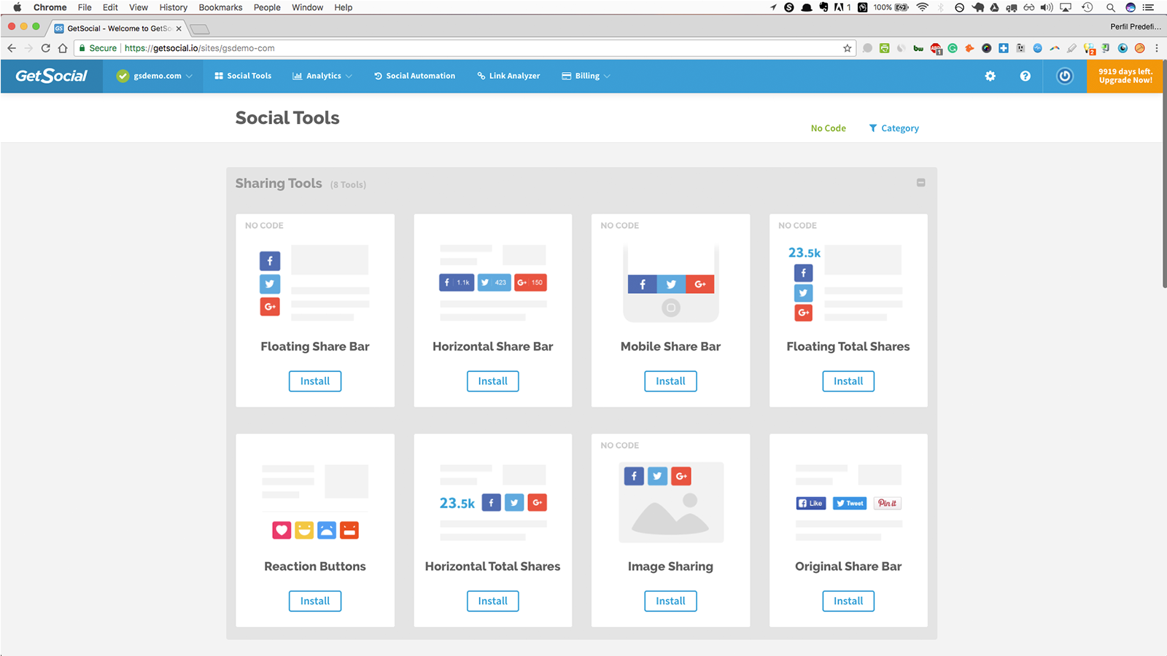Install Image Sharing
1167x656 pixels.
[670, 601]
